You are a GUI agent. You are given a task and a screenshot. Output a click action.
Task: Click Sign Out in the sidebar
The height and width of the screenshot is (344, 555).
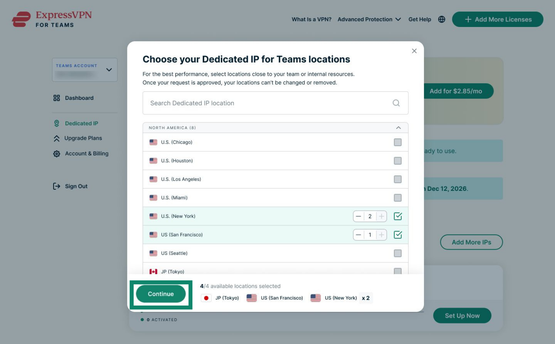pos(76,186)
